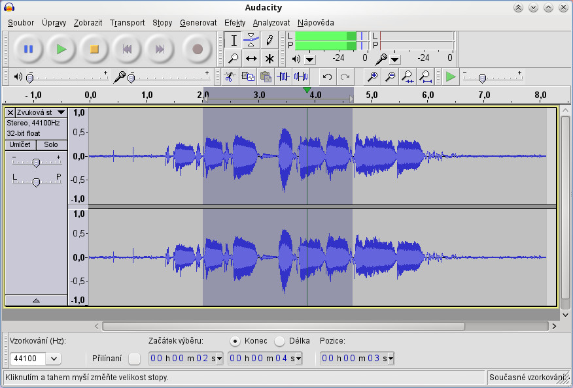This screenshot has height=388, width=573.
Task: Open the selection end time format menu
Action: [x=298, y=359]
